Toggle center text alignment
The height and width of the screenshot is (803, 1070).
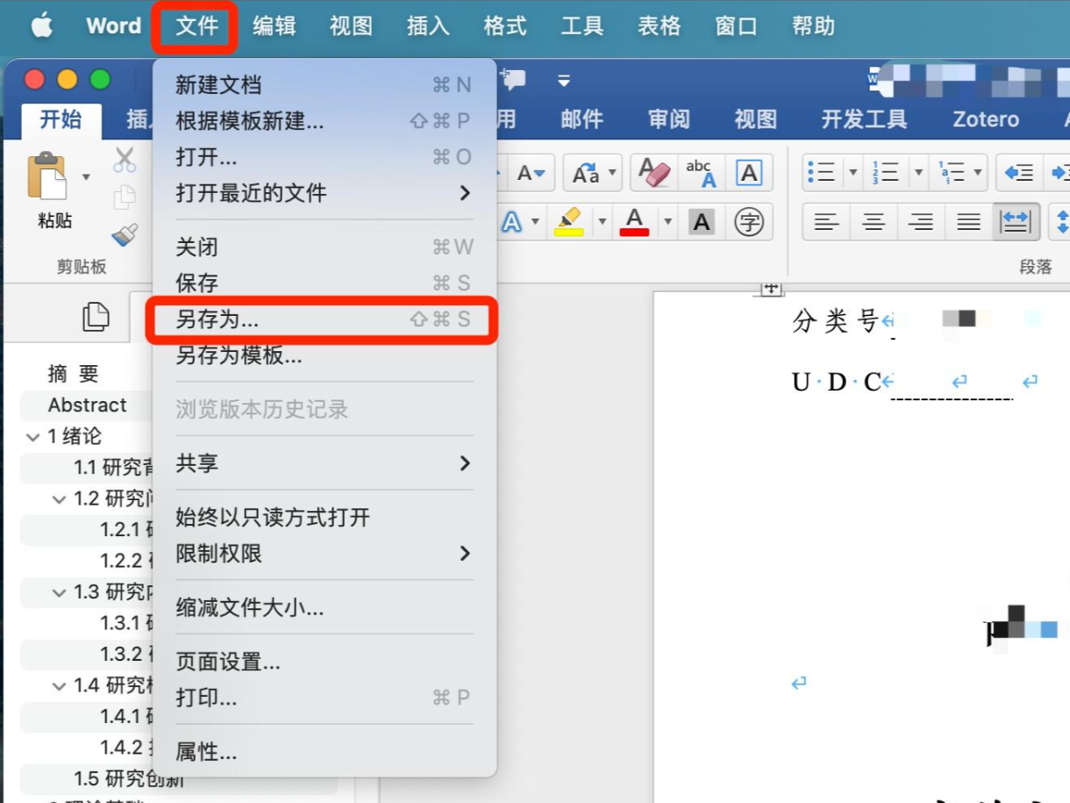[874, 222]
